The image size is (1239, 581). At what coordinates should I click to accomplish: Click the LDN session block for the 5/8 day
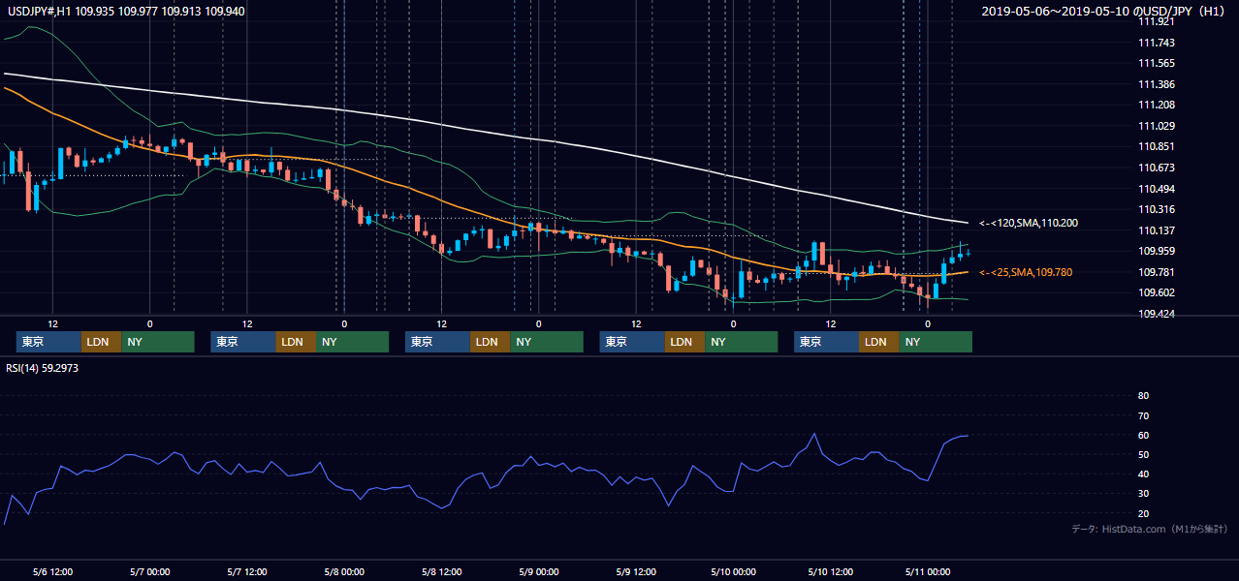[x=491, y=342]
